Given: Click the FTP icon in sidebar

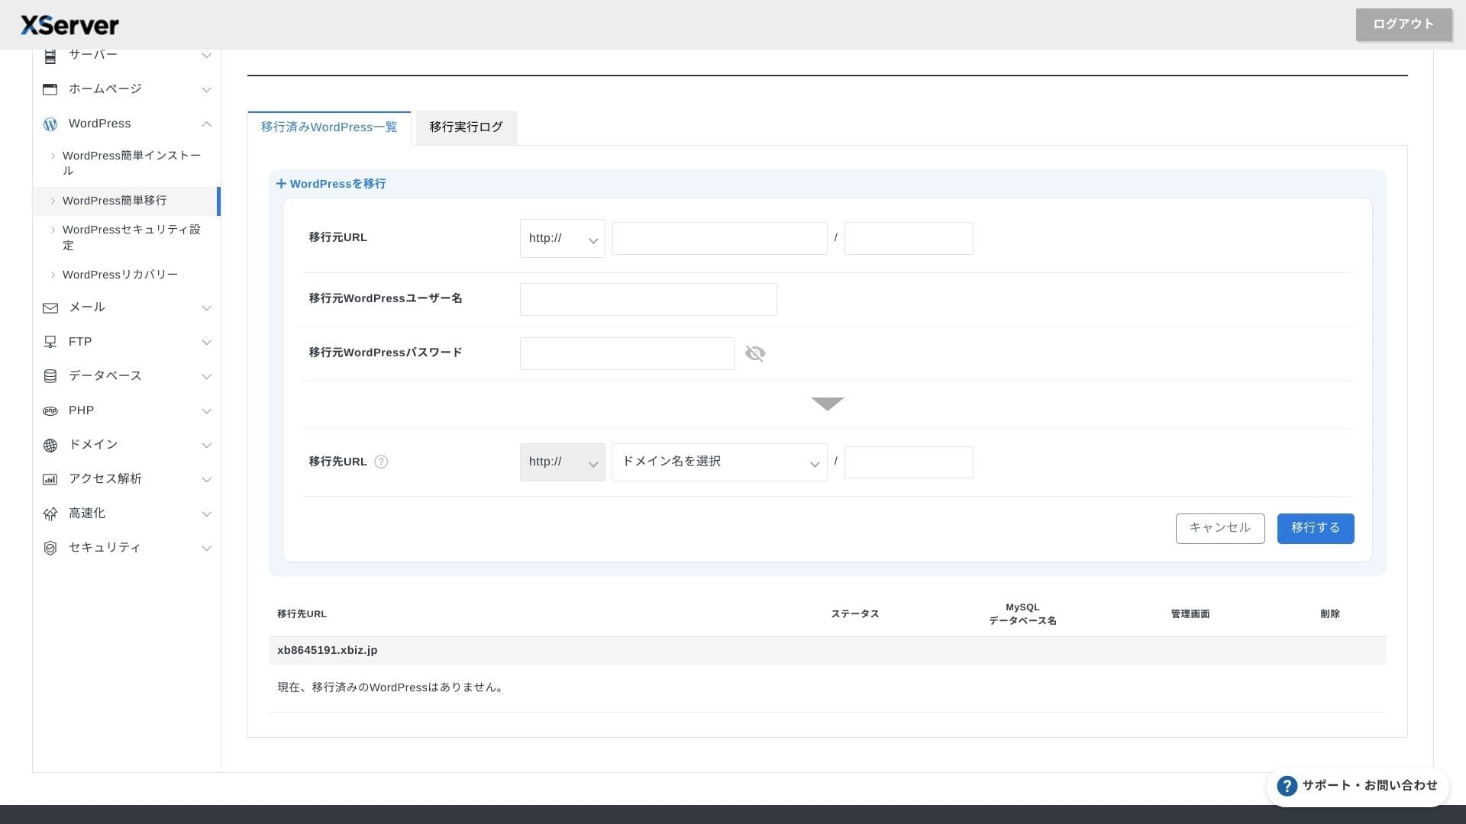Looking at the screenshot, I should click(x=50, y=342).
